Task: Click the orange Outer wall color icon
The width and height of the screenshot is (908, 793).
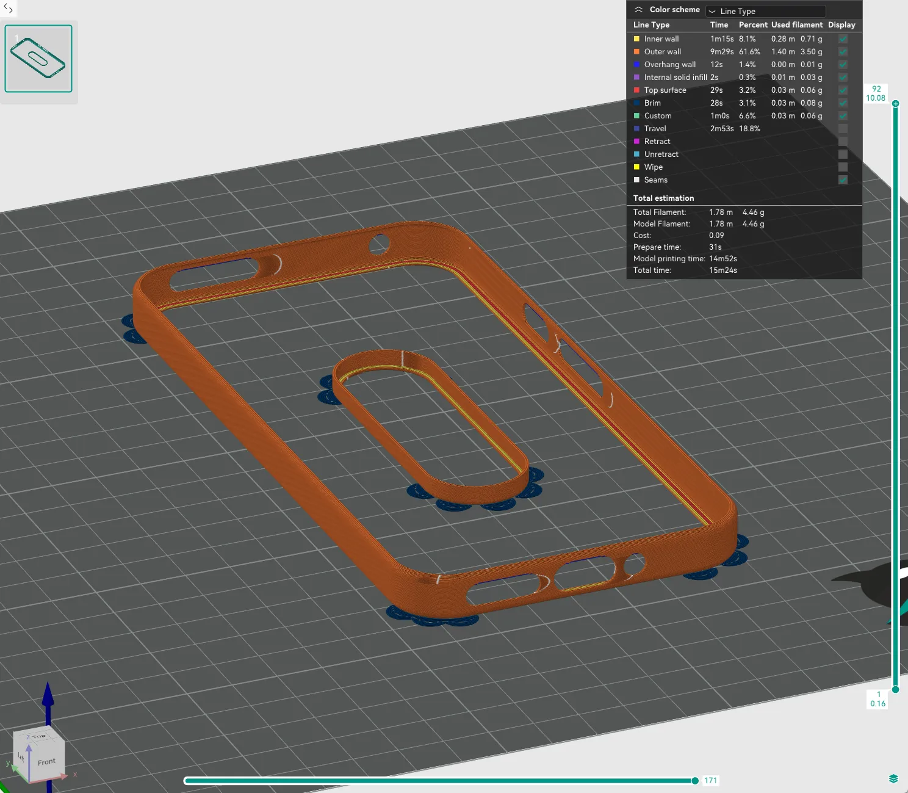Action: click(636, 52)
